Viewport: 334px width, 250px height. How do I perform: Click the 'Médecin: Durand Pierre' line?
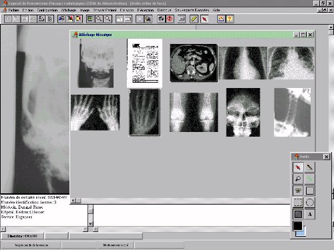(x=22, y=207)
